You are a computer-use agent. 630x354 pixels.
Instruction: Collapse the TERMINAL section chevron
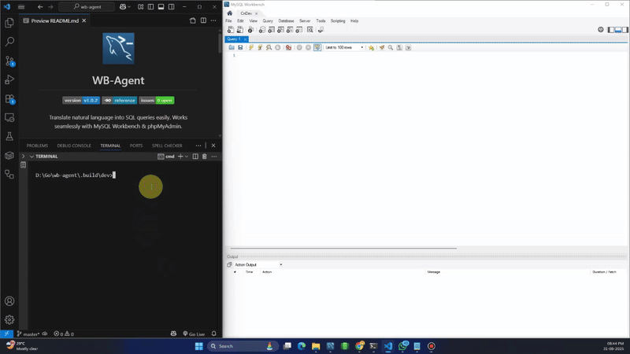(x=31, y=157)
